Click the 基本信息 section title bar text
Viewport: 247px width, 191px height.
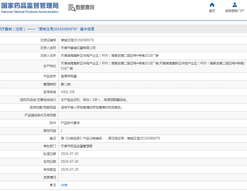pyautogui.click(x=87, y=29)
